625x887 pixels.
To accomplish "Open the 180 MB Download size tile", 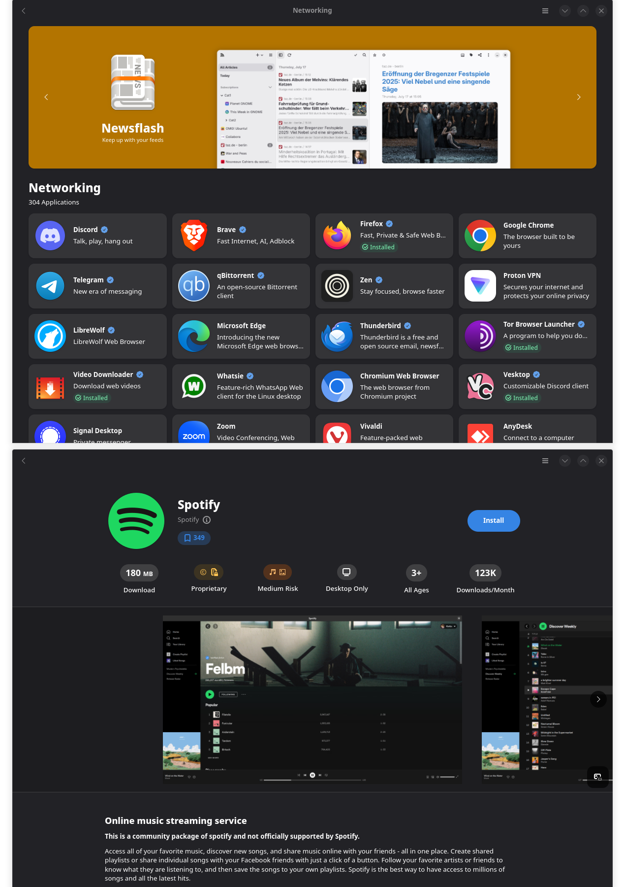I will 139,579.
